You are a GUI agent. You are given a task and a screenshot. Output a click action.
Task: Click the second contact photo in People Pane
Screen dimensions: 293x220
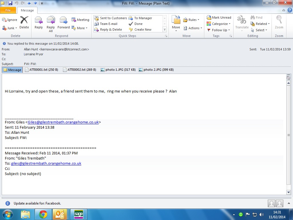pyautogui.click(x=280, y=203)
